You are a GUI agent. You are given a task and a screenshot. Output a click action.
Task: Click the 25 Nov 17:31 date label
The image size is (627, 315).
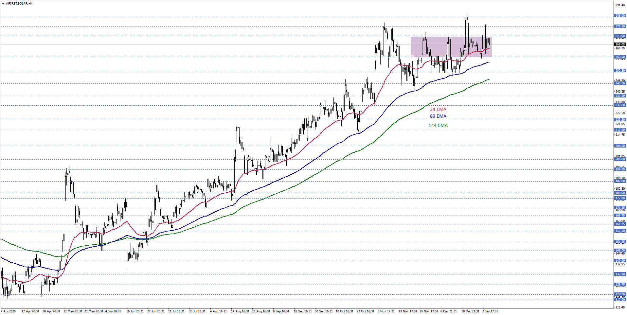point(429,311)
